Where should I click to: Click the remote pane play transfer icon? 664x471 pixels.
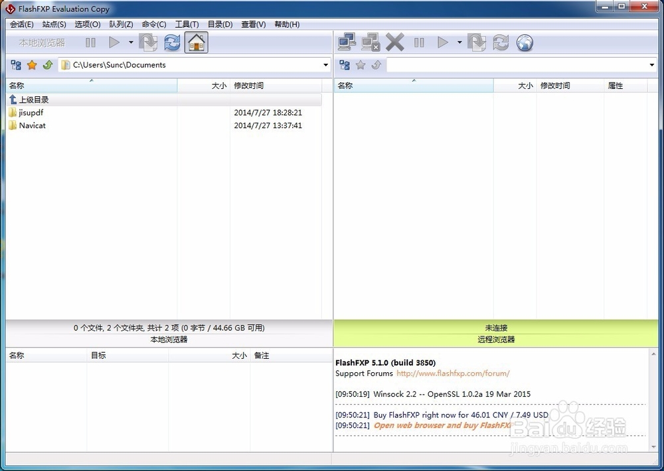443,42
